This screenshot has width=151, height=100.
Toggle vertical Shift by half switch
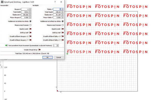tap(62, 33)
